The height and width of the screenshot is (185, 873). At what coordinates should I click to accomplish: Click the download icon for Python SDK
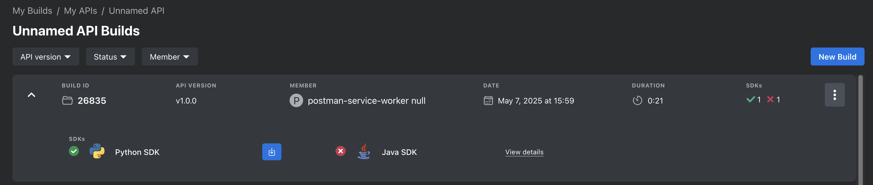[272, 152]
